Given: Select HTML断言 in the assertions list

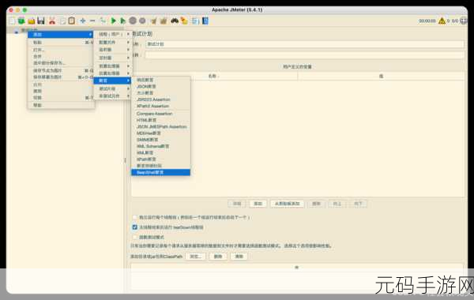Looking at the screenshot, I should click(161, 120).
